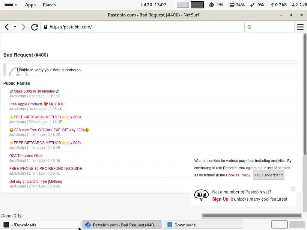Accept cookies with 'OK, I Understand'

pyautogui.click(x=269, y=175)
